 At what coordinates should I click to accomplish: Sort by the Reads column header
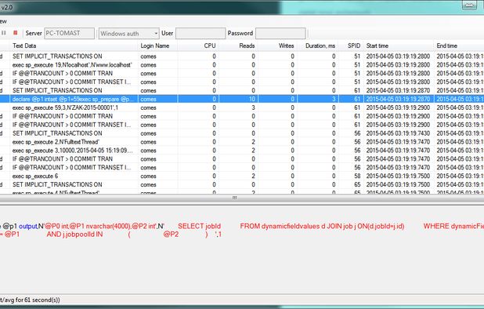(x=238, y=45)
